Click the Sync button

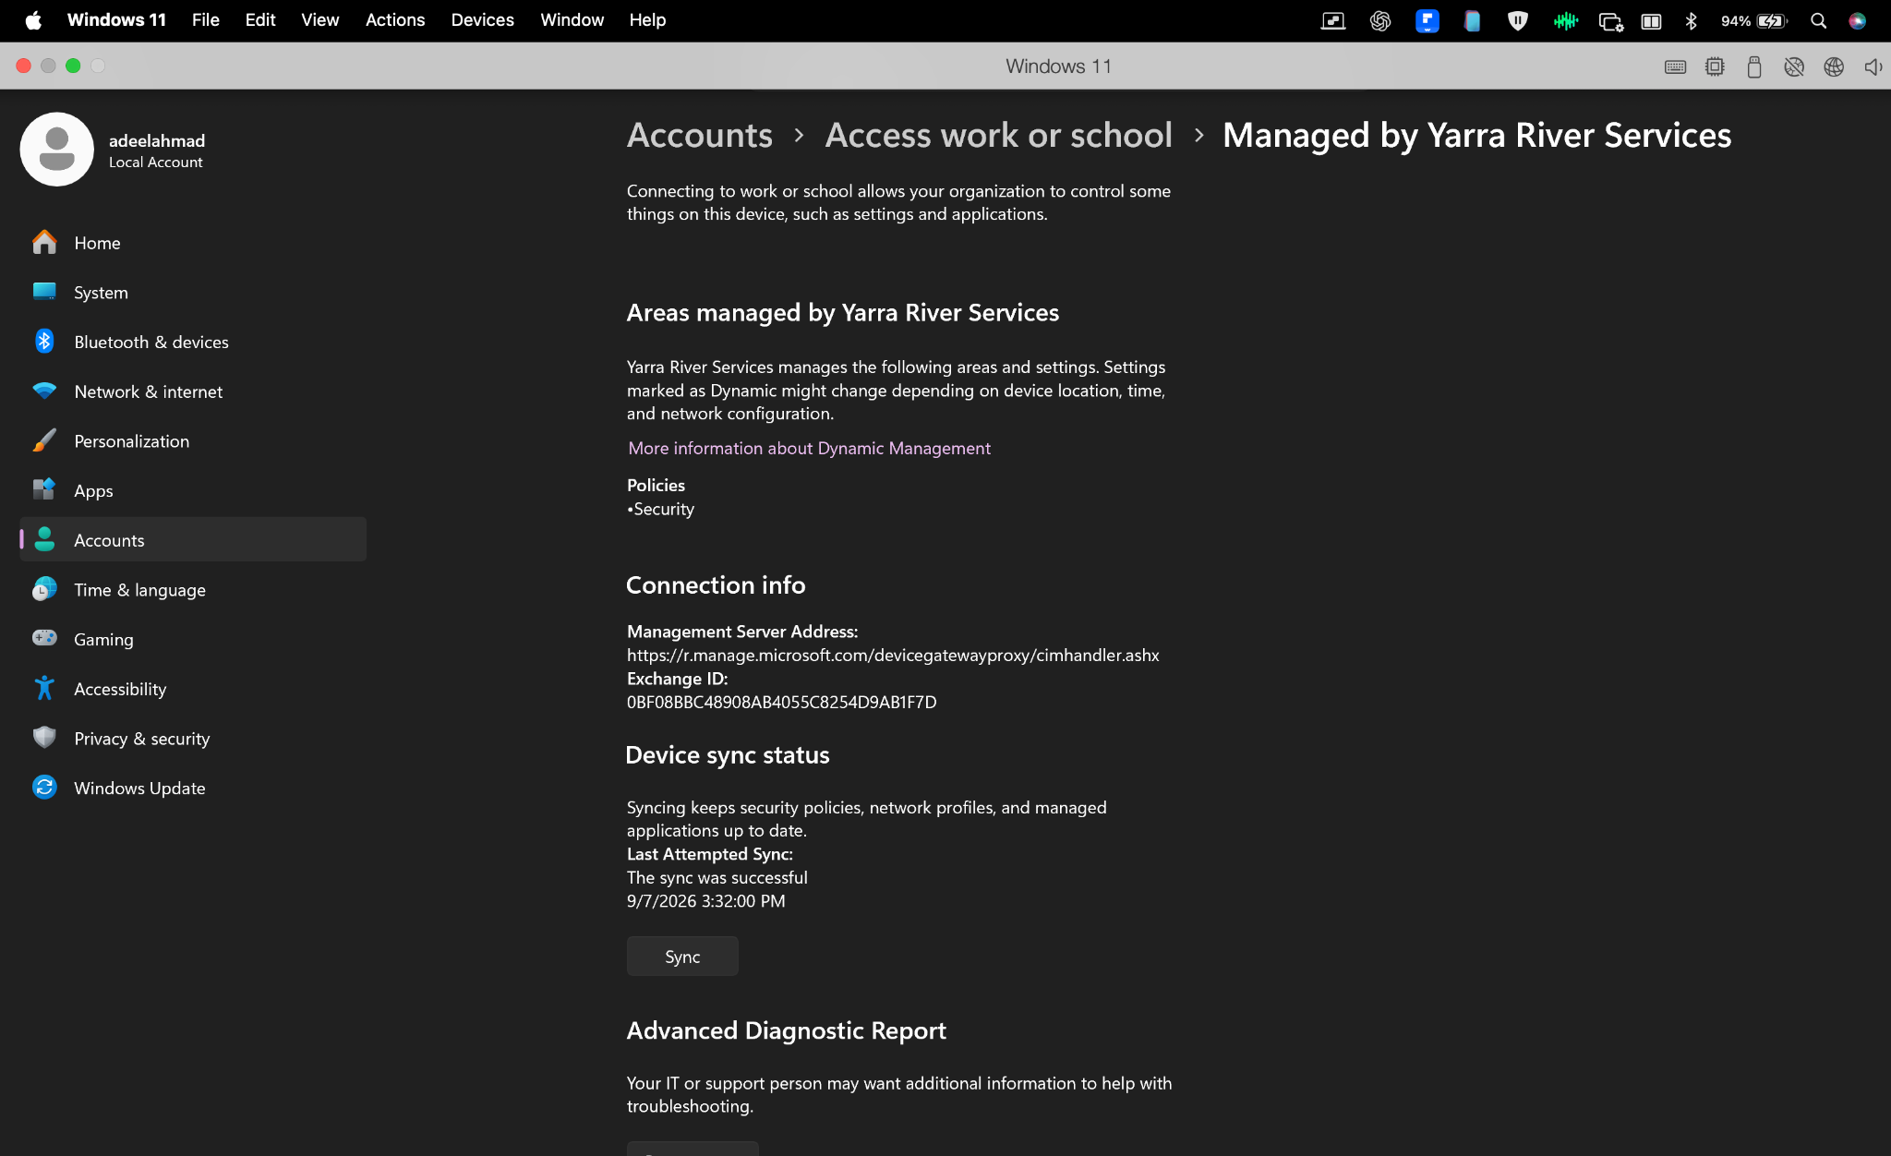[x=682, y=957]
